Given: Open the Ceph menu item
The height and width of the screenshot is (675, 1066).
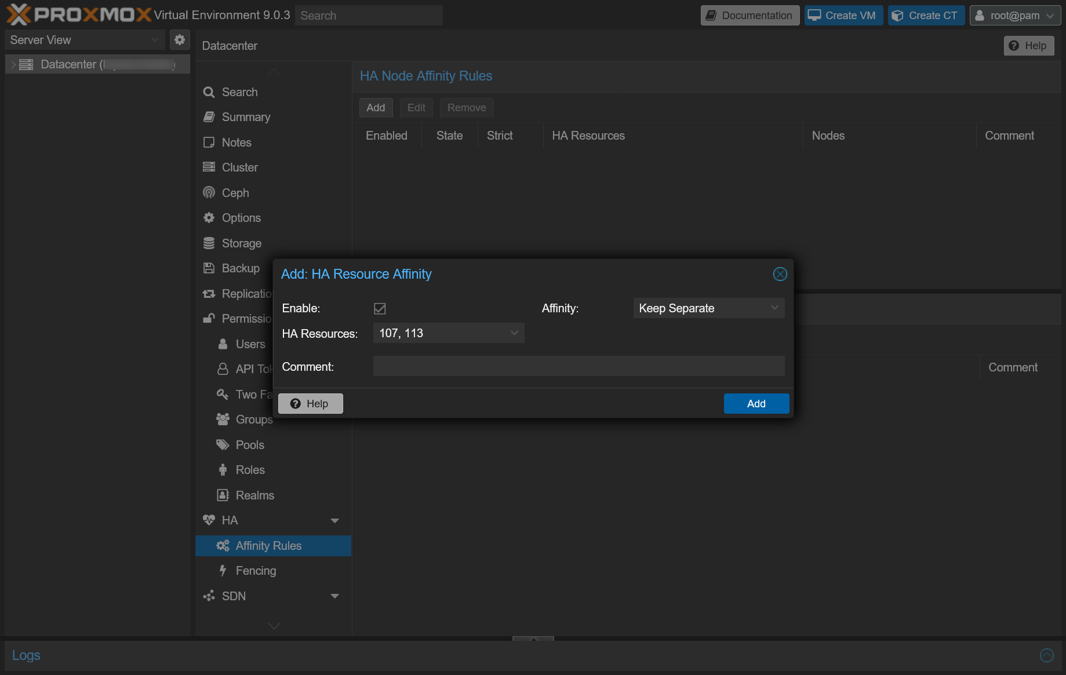Looking at the screenshot, I should tap(273, 193).
